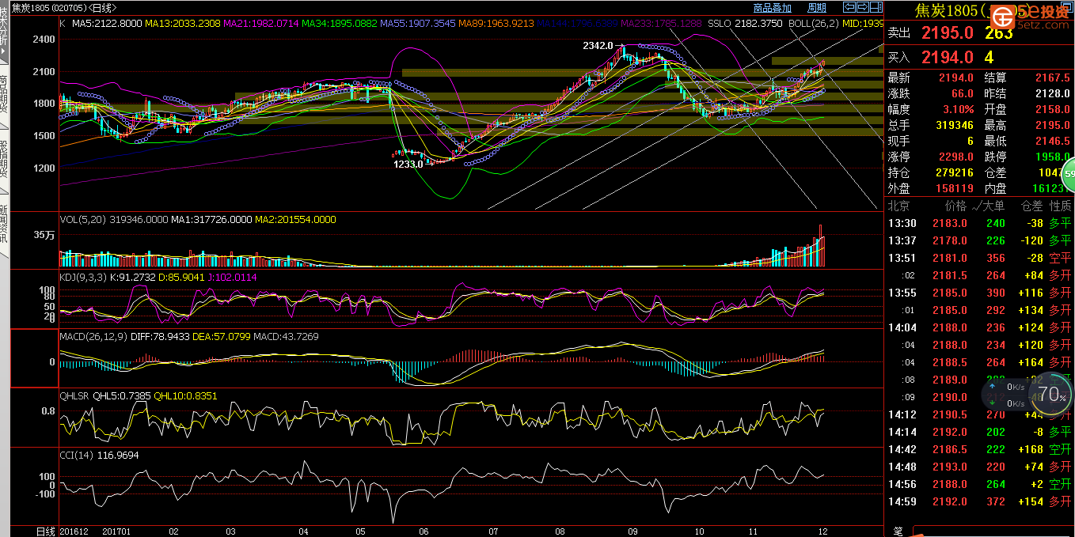
Task: Select the 14:04 trade row
Action: (x=979, y=327)
